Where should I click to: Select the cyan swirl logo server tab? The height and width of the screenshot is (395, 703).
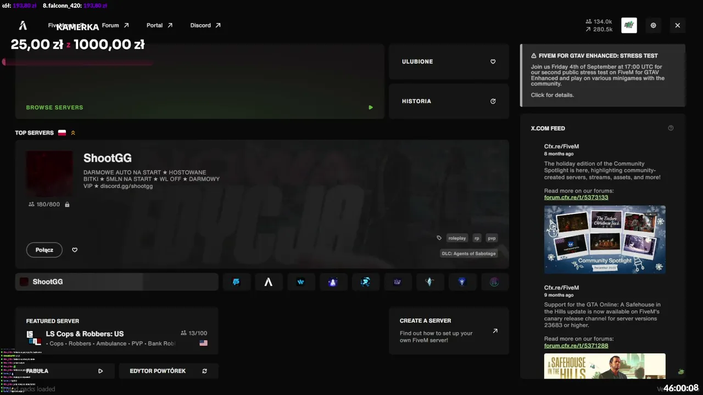pos(365,282)
